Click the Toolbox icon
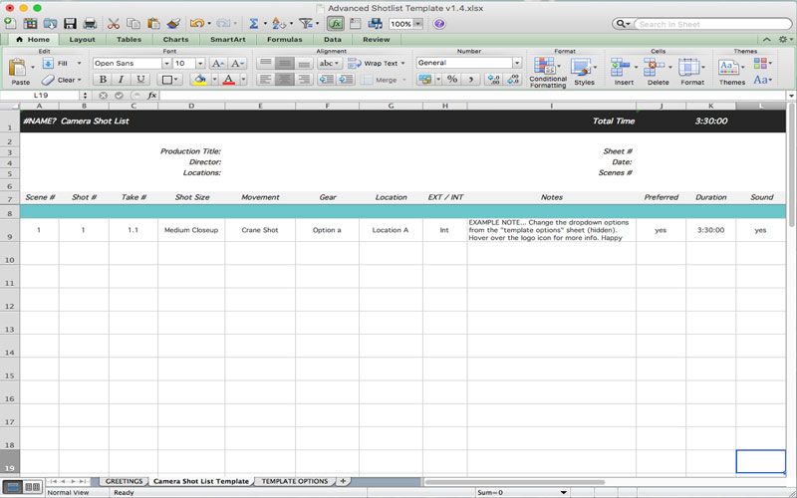Screen dimensions: 797x498 click(356, 23)
